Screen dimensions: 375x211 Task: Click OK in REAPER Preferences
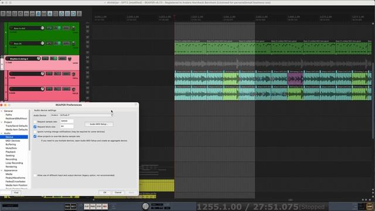click(x=104, y=192)
